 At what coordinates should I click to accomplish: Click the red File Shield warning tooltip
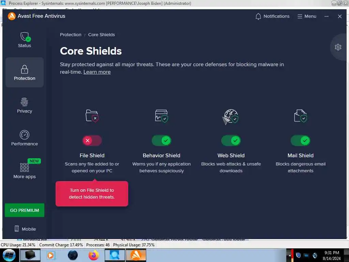pyautogui.click(x=92, y=194)
